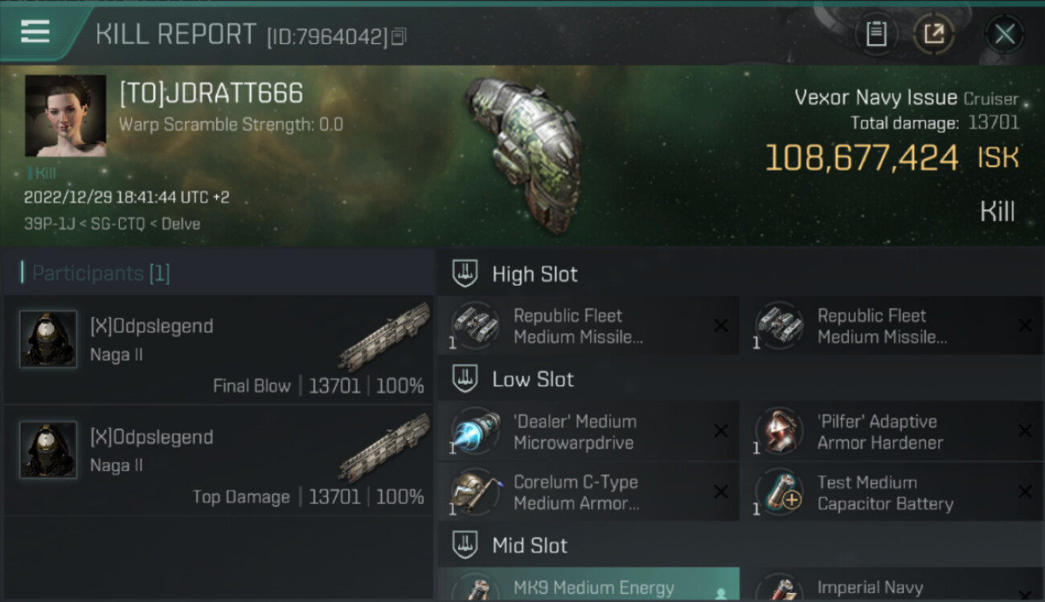
Task: Click the first Republic Fleet Medium Missile icon
Action: 474,326
